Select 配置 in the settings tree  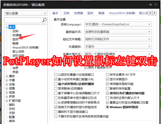coord(12,117)
